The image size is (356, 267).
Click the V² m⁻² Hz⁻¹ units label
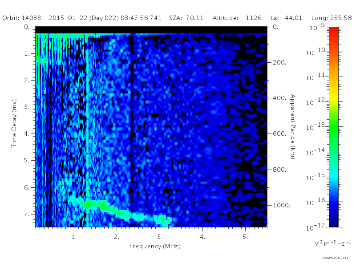(x=332, y=243)
